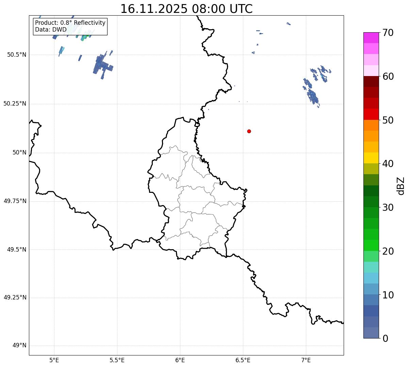Click the colorbar tick label "0"

click(x=385, y=338)
